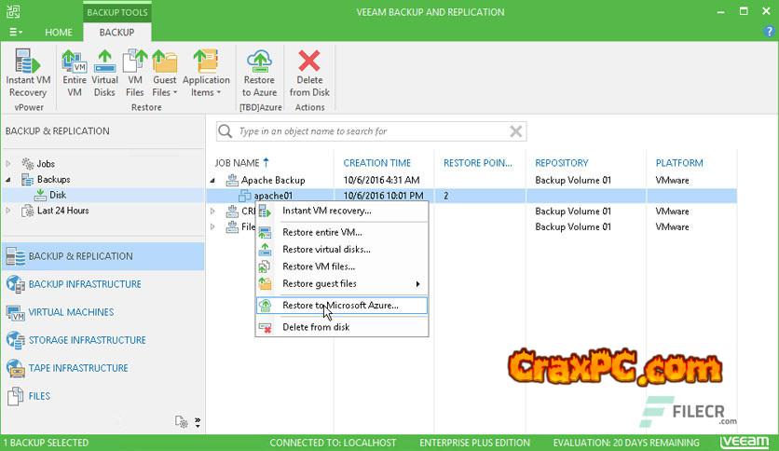
Task: Open the main hamburger menu
Action: pyautogui.click(x=16, y=33)
